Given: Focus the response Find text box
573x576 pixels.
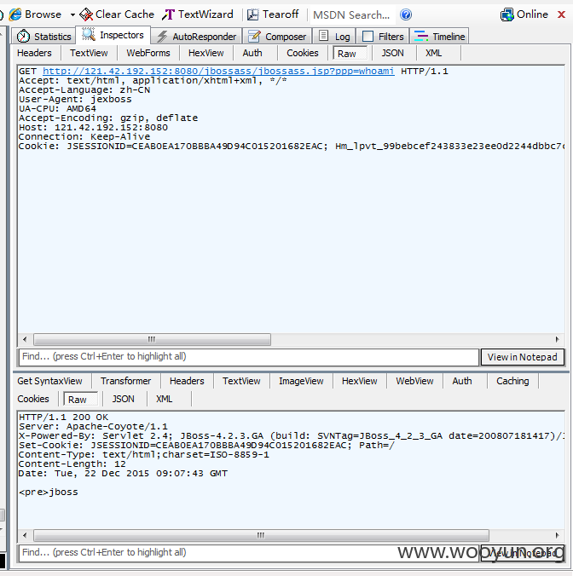Looking at the screenshot, I should (x=249, y=552).
